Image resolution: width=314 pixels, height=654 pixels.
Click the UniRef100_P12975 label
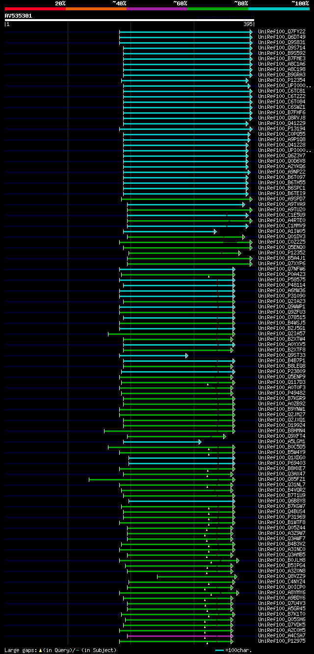282,641
